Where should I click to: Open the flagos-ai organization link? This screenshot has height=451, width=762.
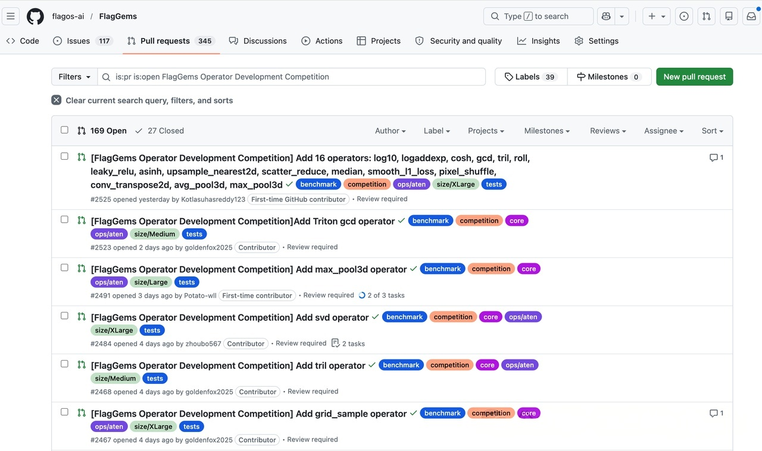68,16
